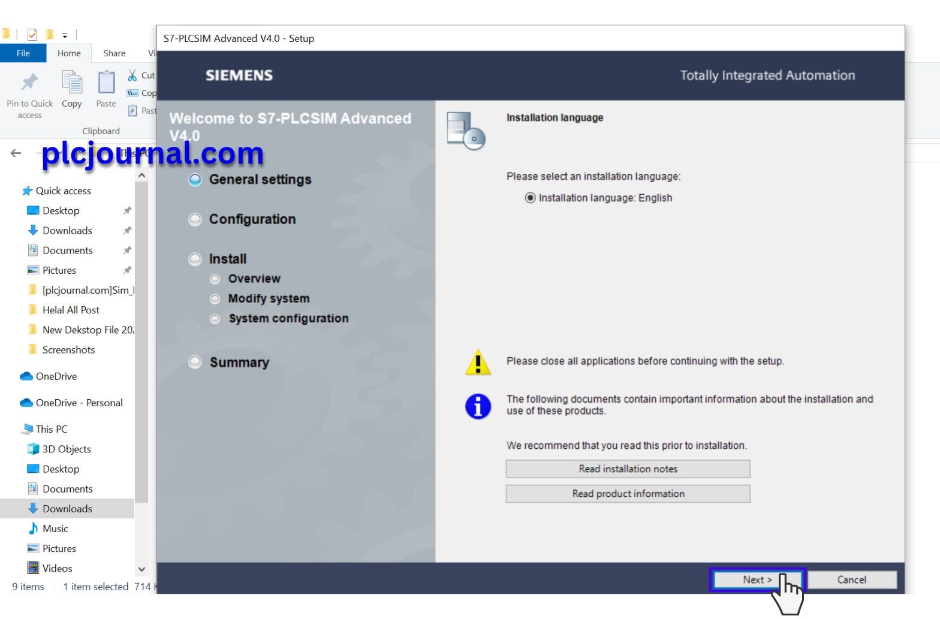Click Pin to Quick access icon
Viewport: 940px width, 619px height.
pyautogui.click(x=29, y=82)
